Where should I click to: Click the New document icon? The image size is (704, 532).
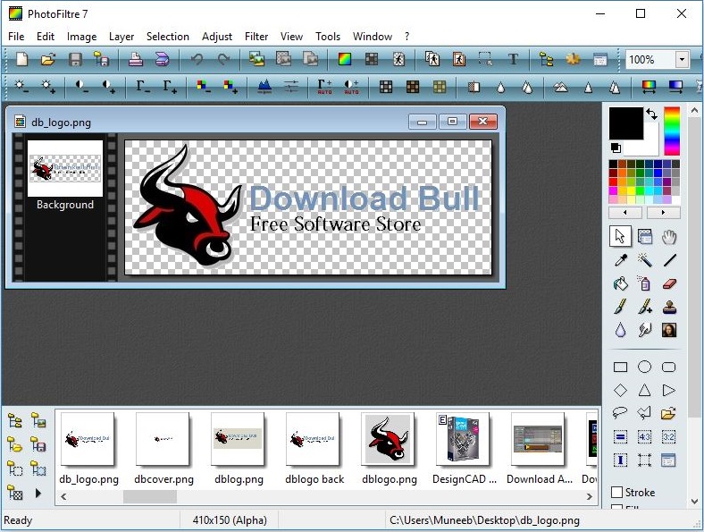pos(22,59)
